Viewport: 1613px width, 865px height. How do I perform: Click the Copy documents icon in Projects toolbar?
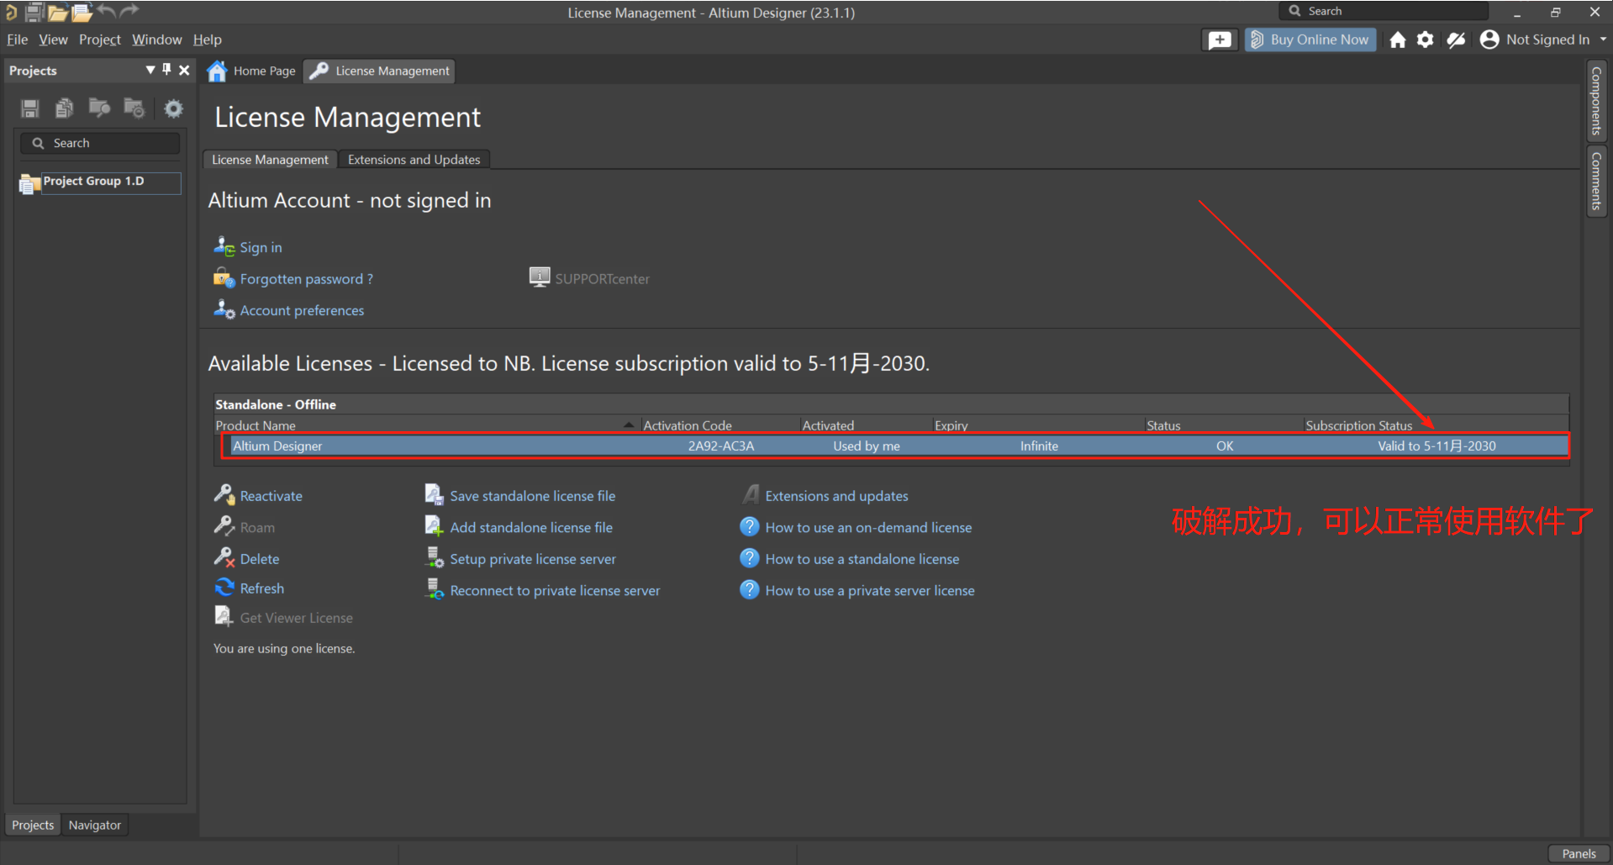[x=65, y=108]
